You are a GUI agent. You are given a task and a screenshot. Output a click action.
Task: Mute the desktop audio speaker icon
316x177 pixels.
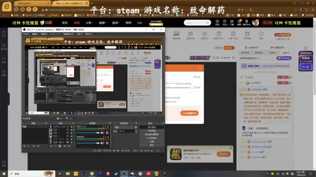102,143
